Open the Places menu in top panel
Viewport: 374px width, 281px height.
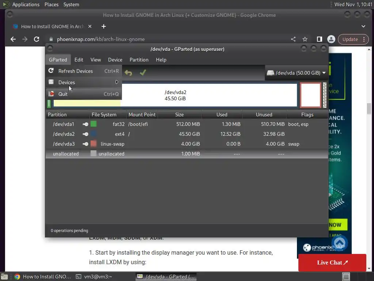[51, 4]
